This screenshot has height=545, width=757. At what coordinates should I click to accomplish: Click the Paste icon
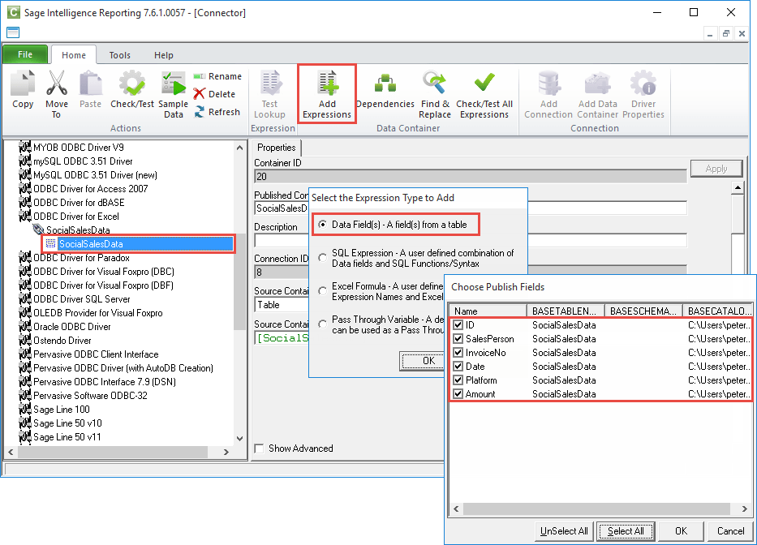(x=90, y=83)
